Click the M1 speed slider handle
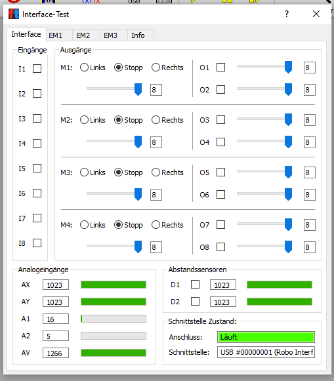The height and width of the screenshot is (381, 334). click(x=138, y=89)
